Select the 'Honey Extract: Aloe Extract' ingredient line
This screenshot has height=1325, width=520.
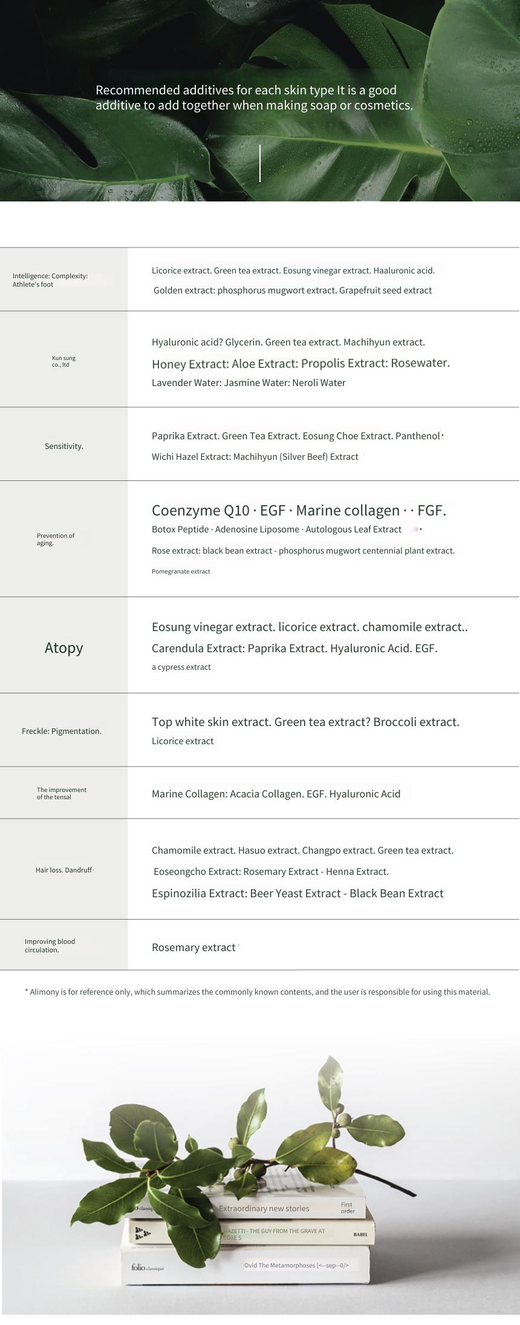(301, 363)
